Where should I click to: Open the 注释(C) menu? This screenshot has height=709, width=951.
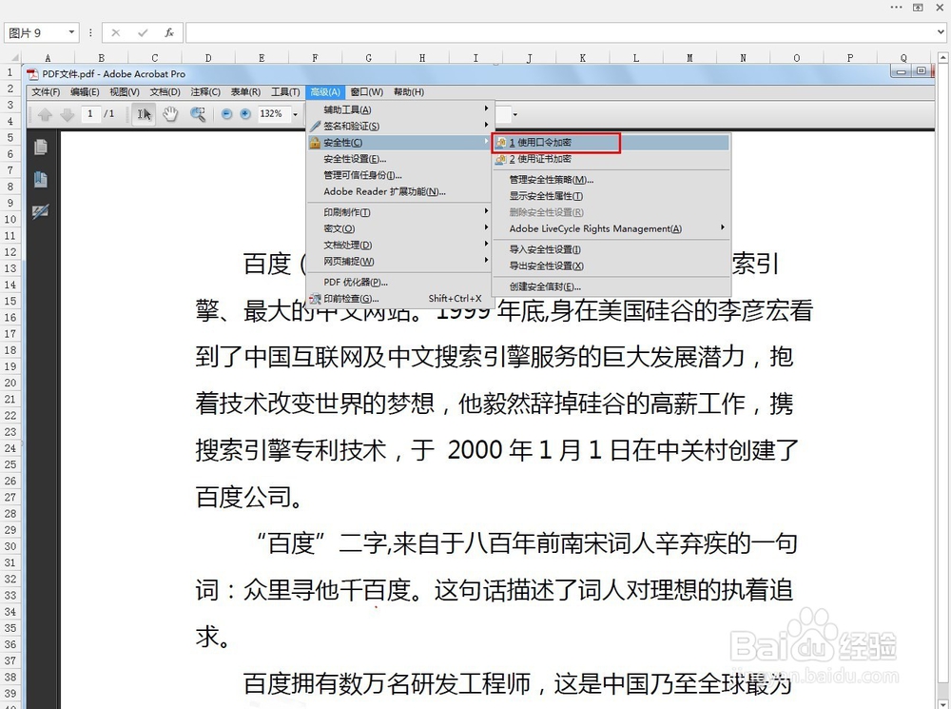click(205, 92)
